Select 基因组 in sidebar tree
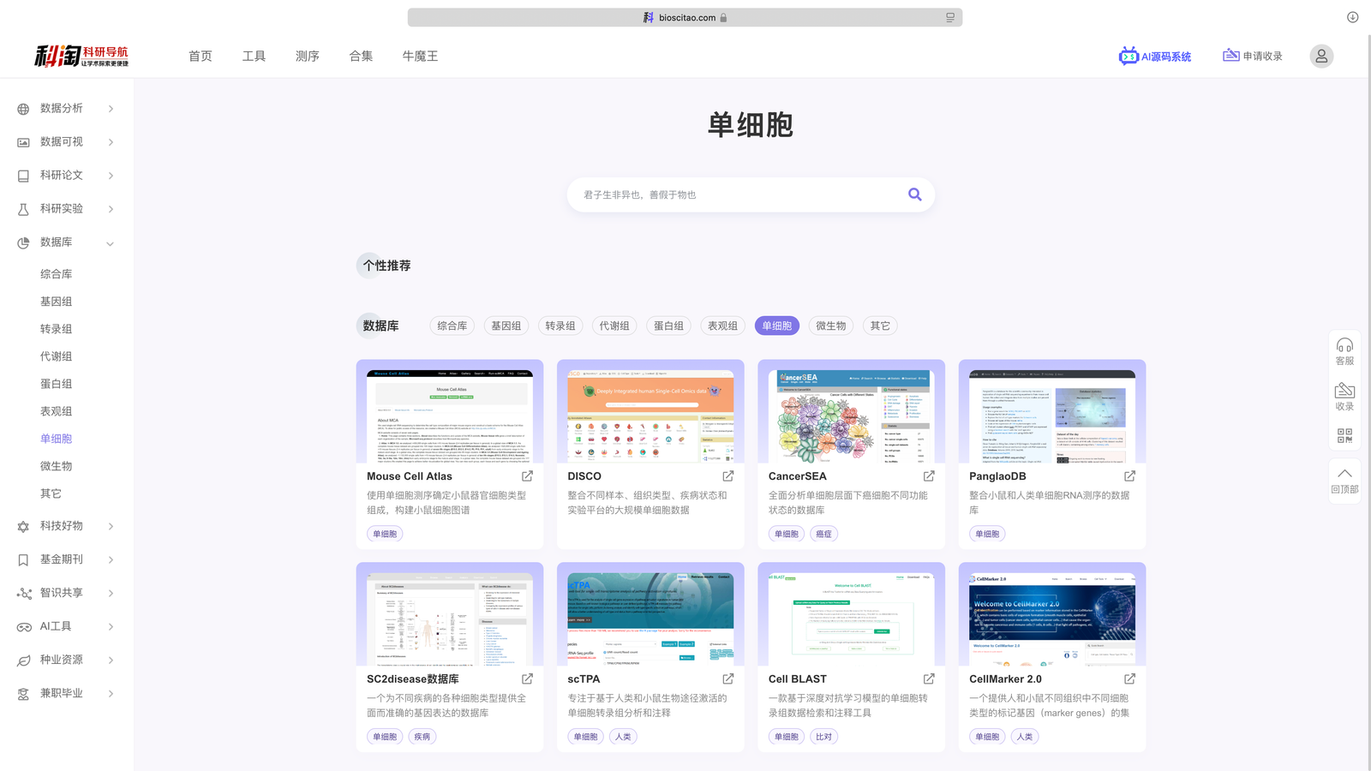1371x771 pixels. point(57,302)
